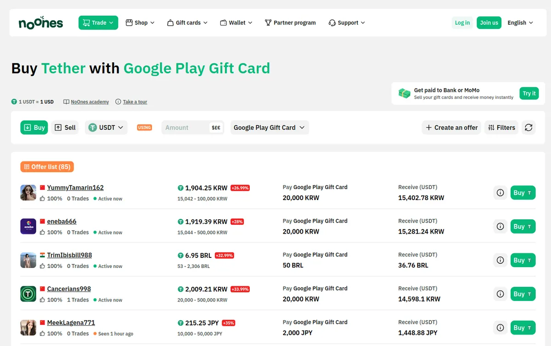The width and height of the screenshot is (551, 346).
Task: Open info icon for YummyTamarin162 offer
Action: coord(500,193)
